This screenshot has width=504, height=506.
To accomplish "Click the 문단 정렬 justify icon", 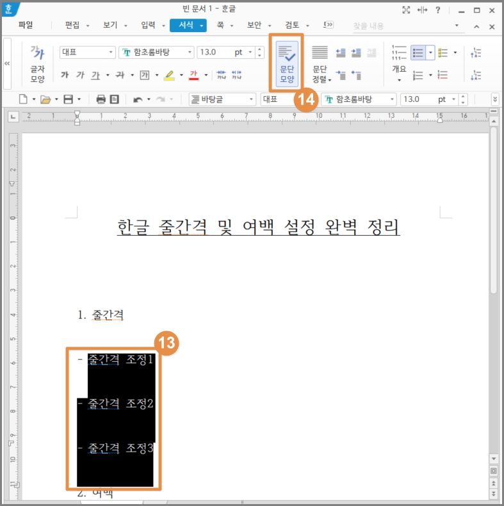I will click(x=320, y=53).
